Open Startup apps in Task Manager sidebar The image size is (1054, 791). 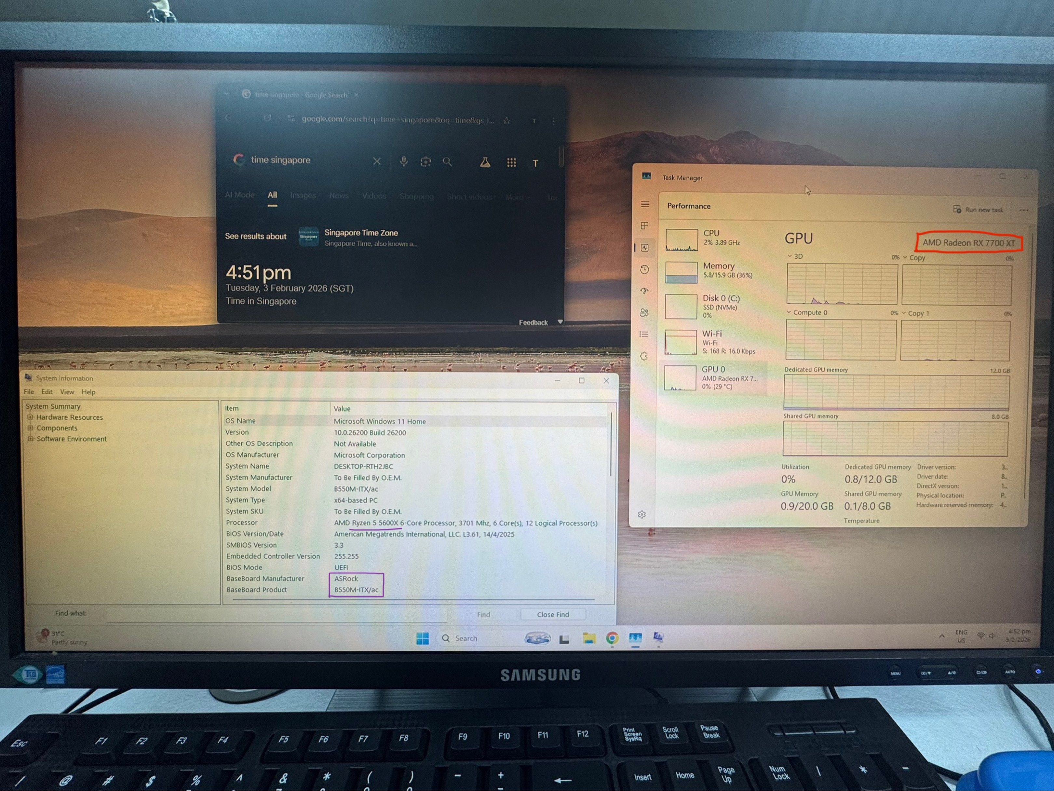(645, 291)
